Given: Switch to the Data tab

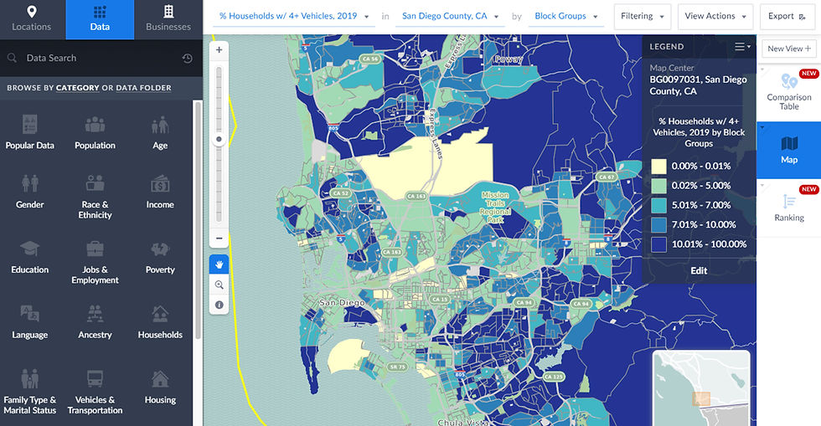Looking at the screenshot, I should click(100, 19).
